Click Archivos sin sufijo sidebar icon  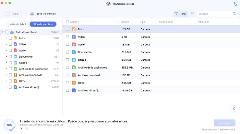[x=15, y=87]
